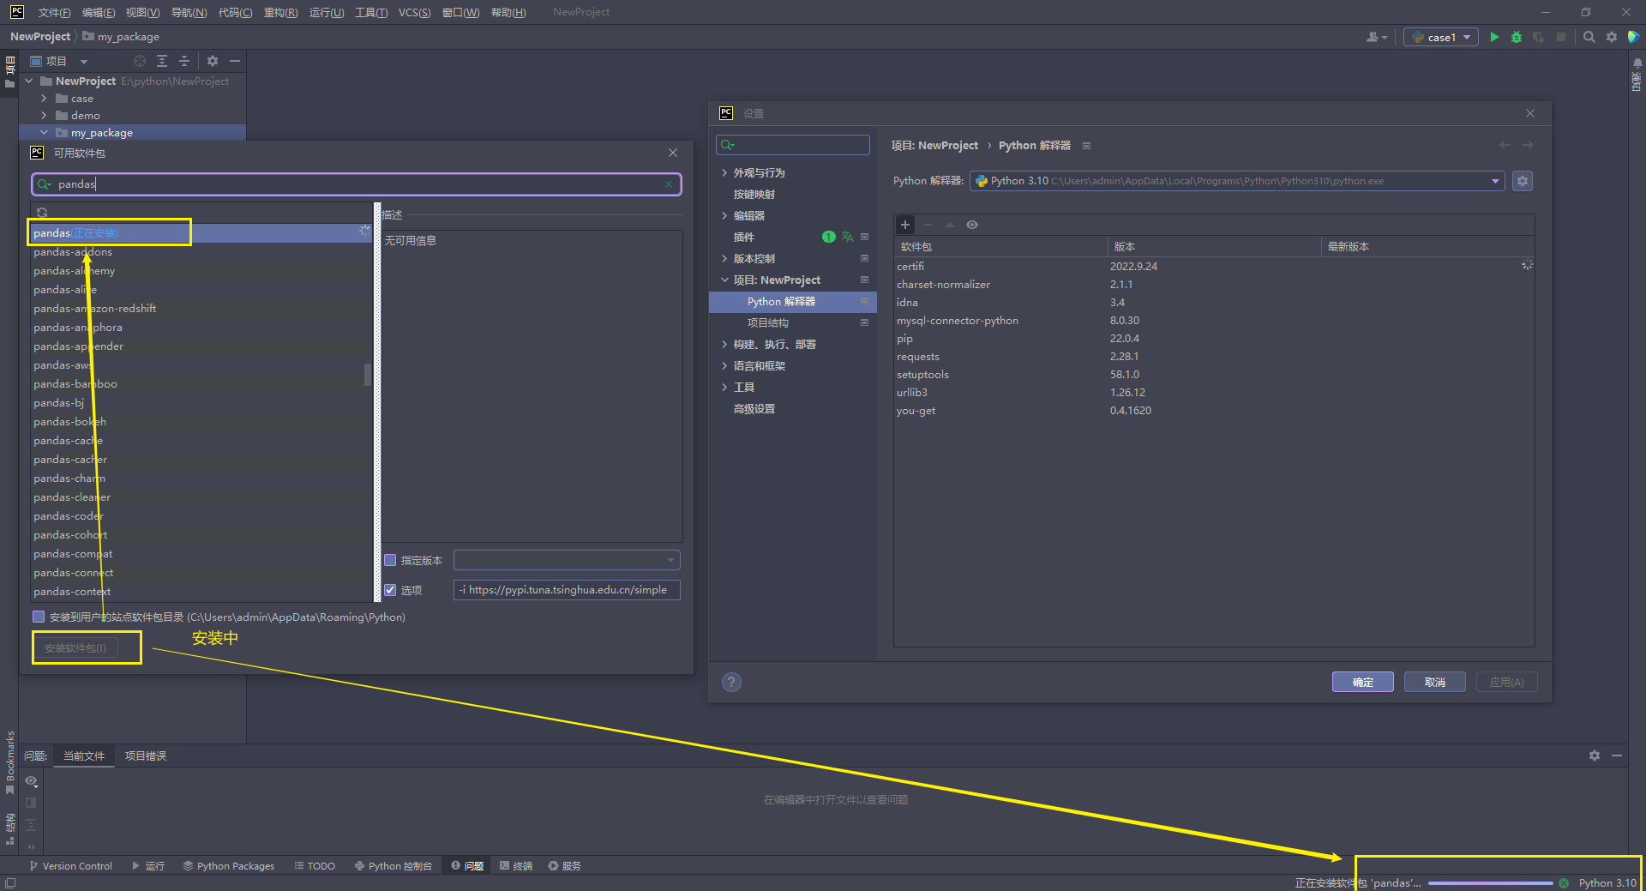Toggle problems panel eye preview icon
1646x891 pixels.
coord(31,781)
